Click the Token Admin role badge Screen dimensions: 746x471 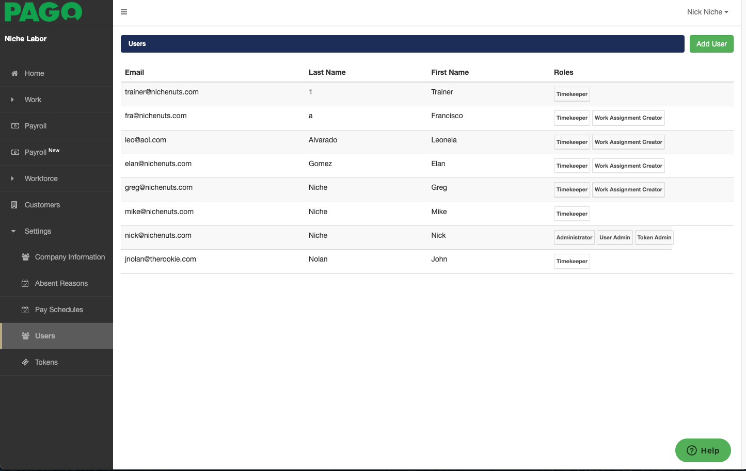click(654, 237)
